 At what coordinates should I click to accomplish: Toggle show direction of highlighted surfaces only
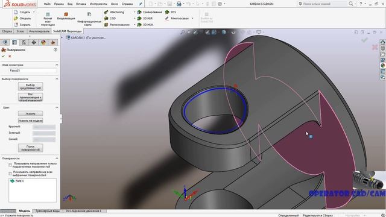tap(10, 165)
